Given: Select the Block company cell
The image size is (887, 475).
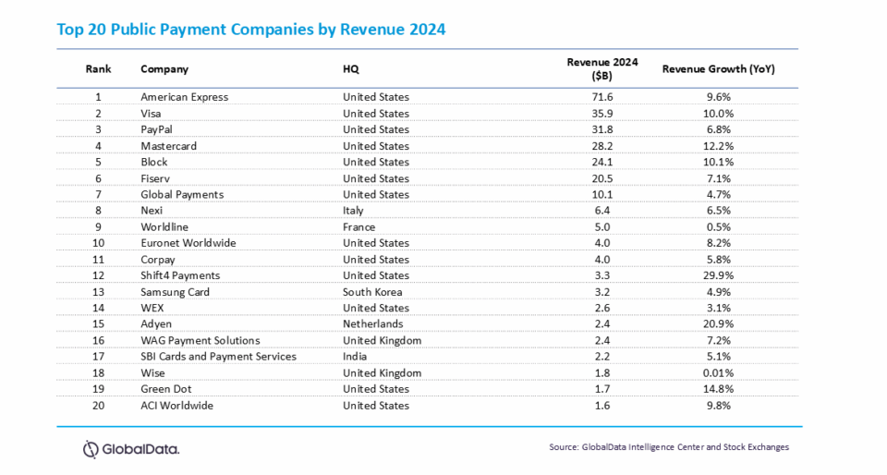Looking at the screenshot, I should click(154, 162).
